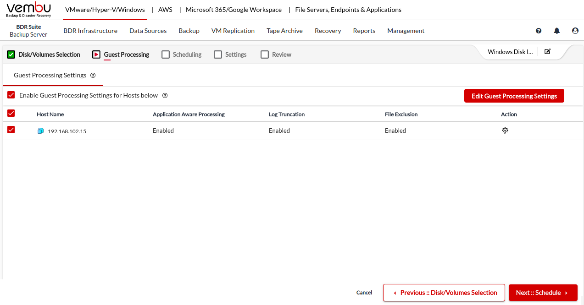Open the user account profile icon
This screenshot has width=584, height=305.
(x=575, y=31)
